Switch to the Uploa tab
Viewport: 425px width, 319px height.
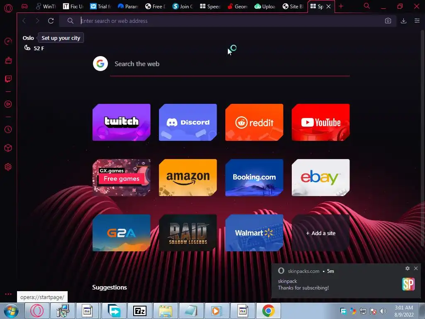(265, 7)
